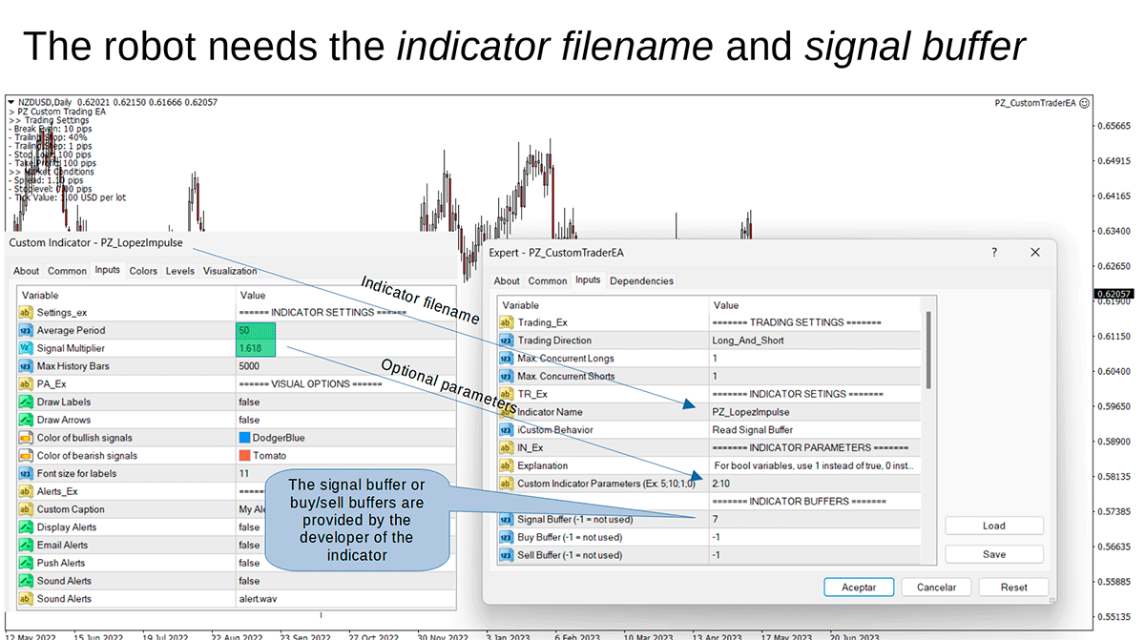Open the Dependencies tab

[x=641, y=281]
